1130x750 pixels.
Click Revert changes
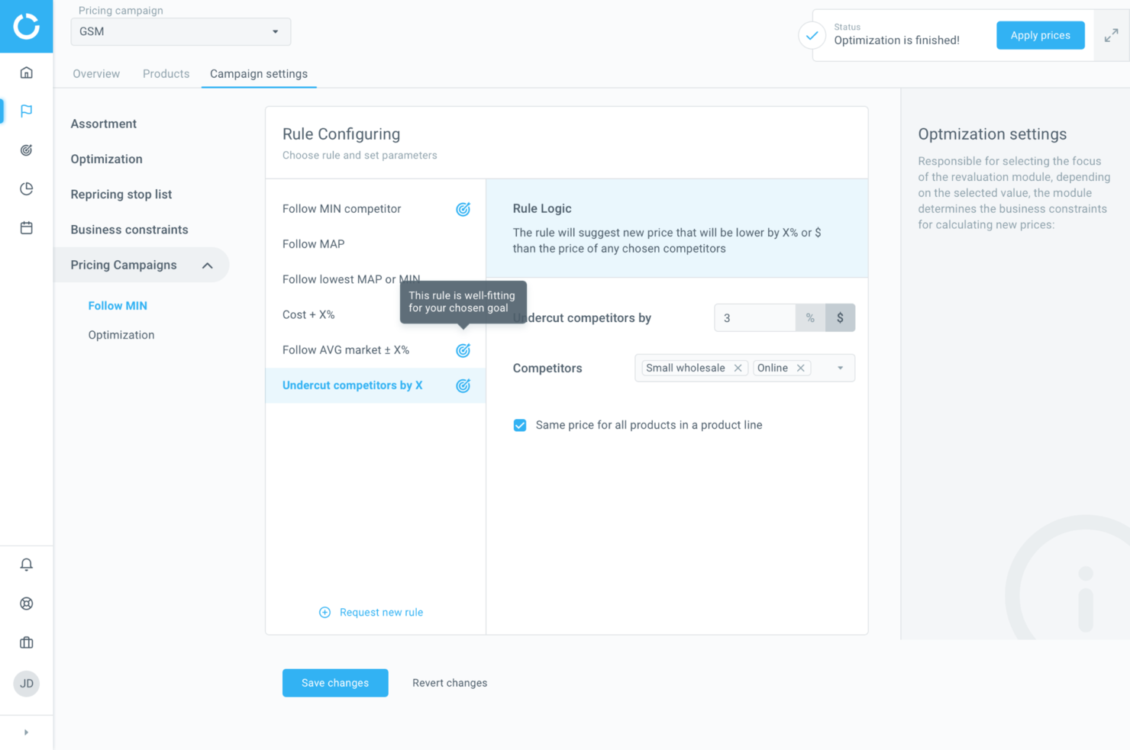coord(450,683)
